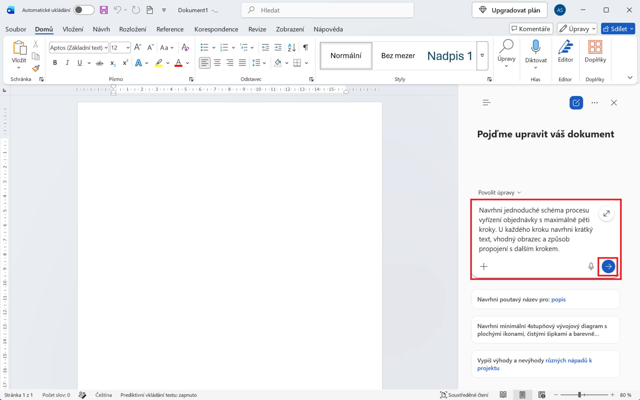The image size is (640, 400).
Task: Switch to the Rozložení tab
Action: (133, 29)
